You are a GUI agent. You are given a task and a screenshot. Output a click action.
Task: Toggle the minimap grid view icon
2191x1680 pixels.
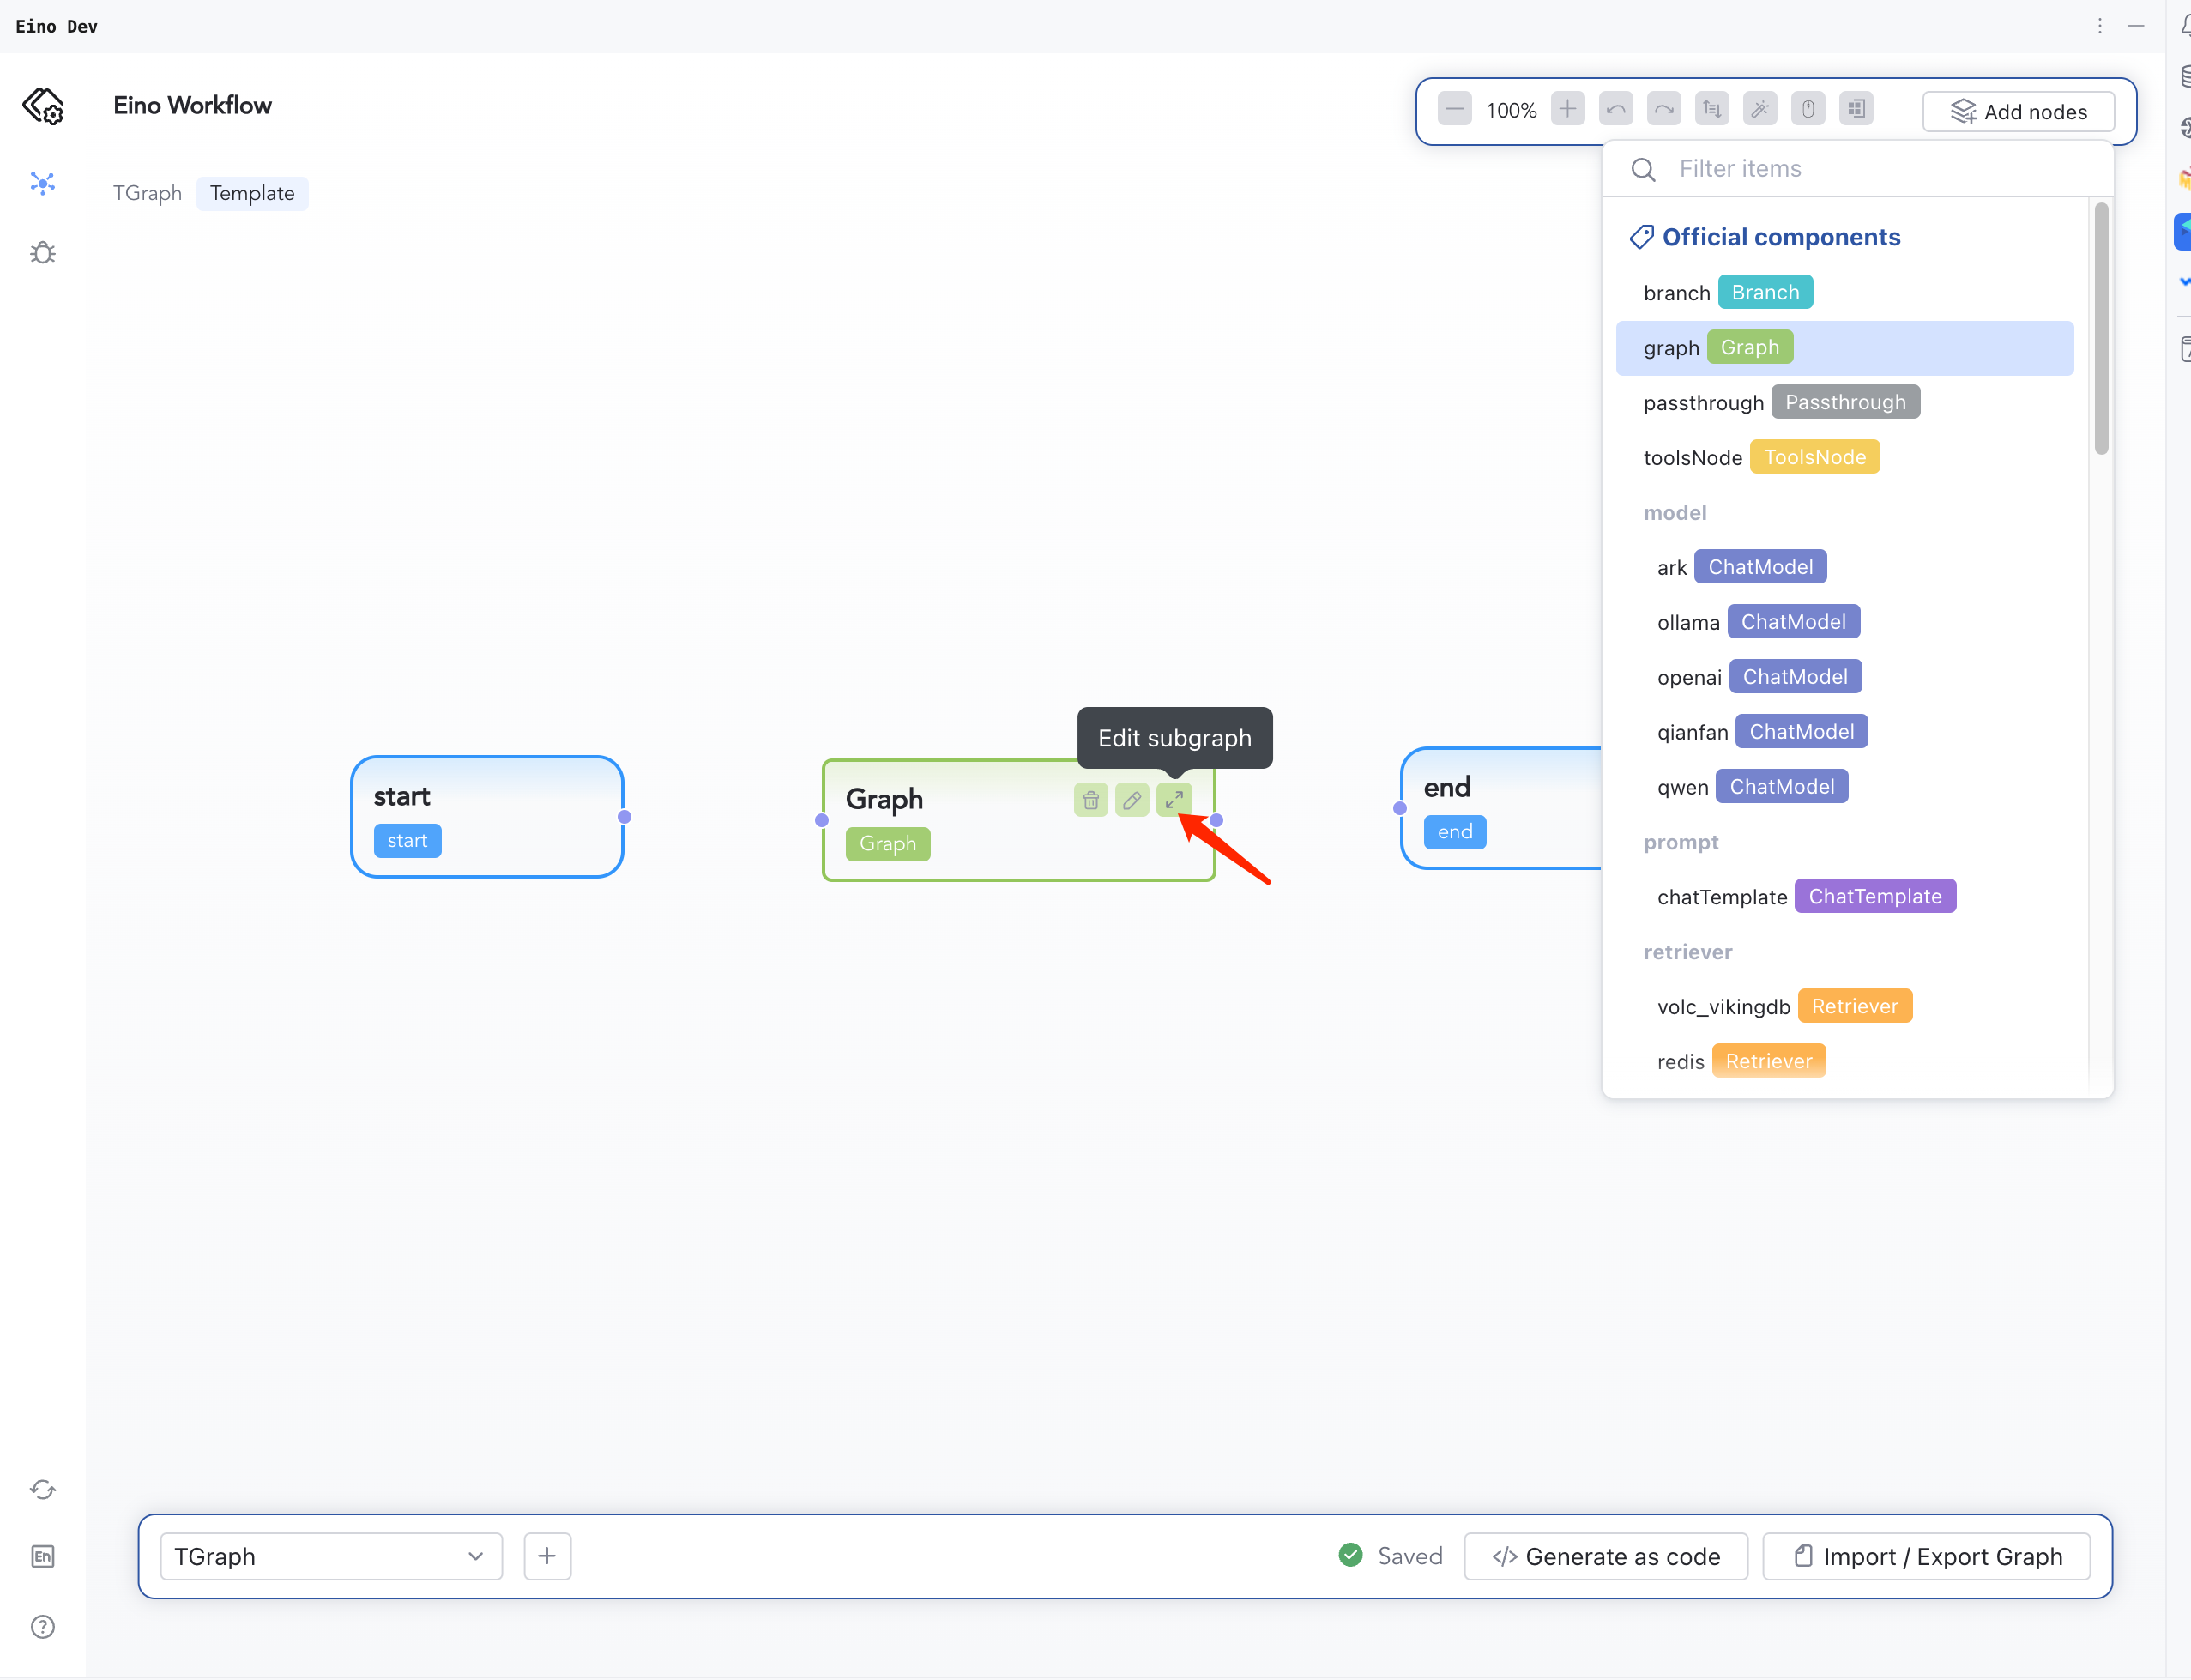point(1856,110)
